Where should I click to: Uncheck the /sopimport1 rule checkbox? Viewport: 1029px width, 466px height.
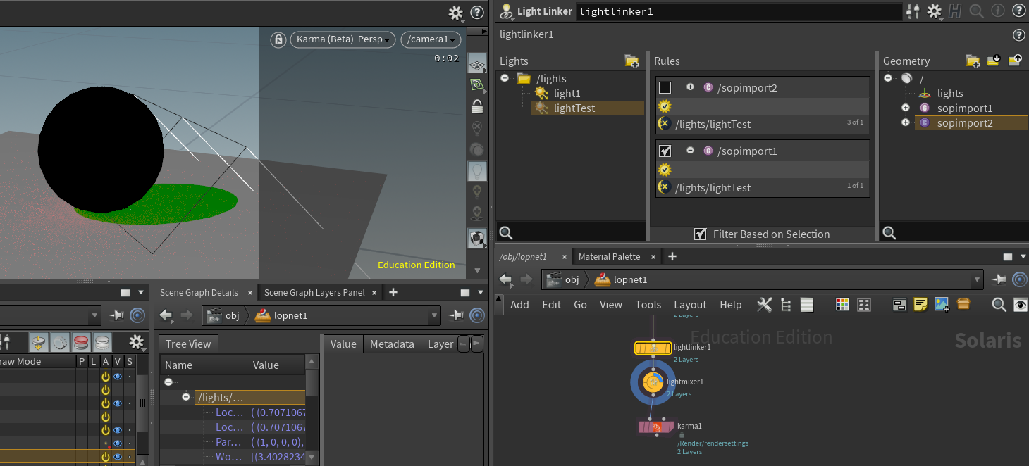click(665, 151)
